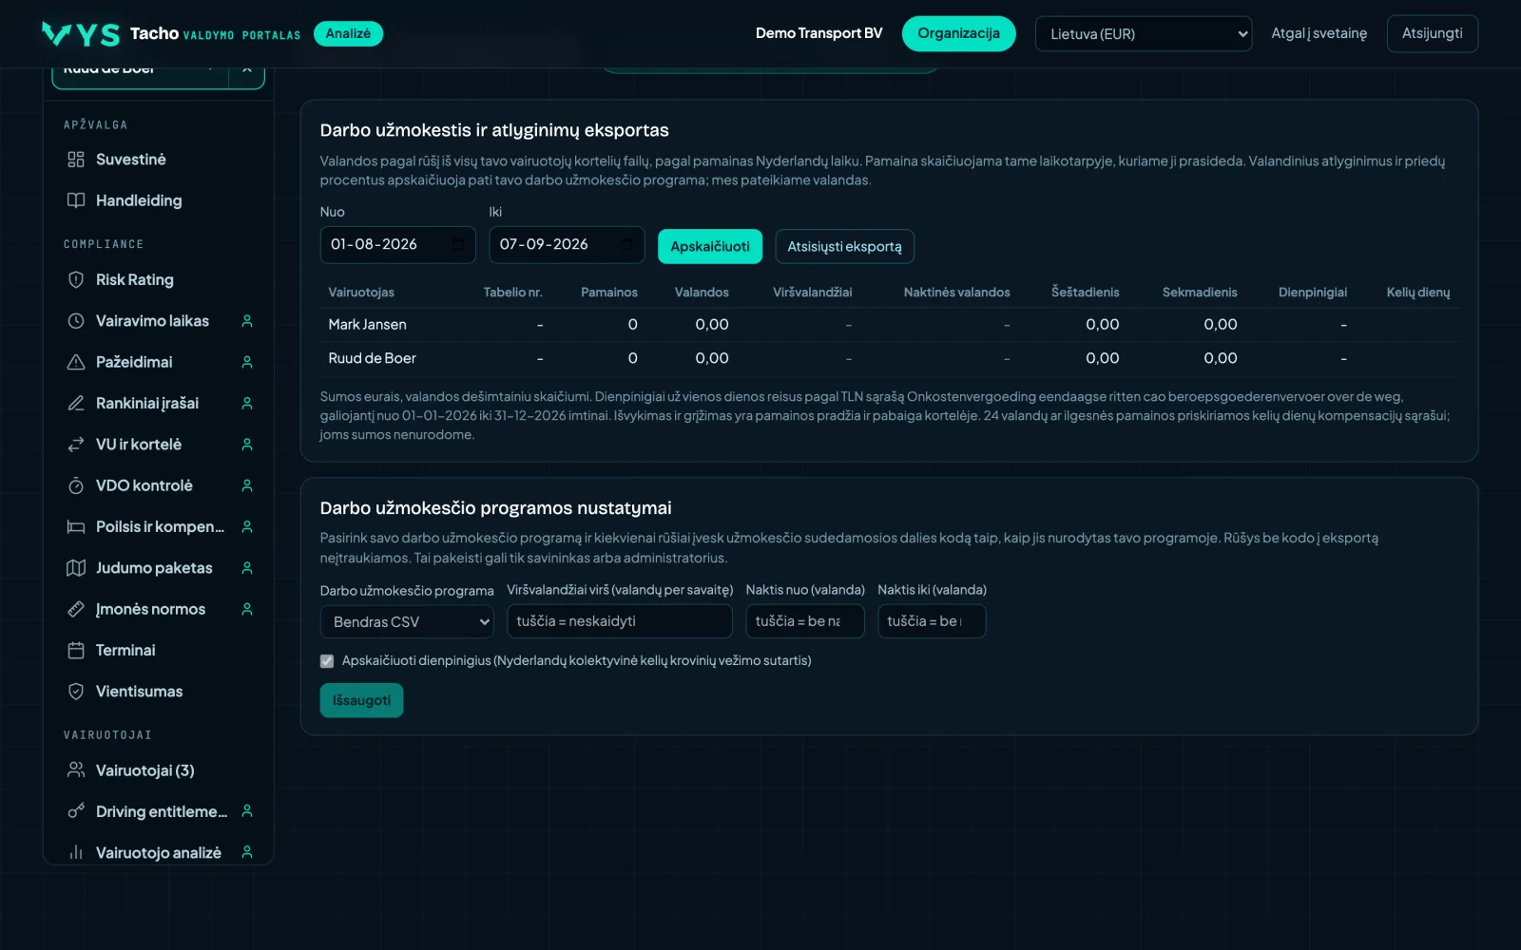Click the Naktis nuo (valanda) field
Viewport: 1521px width, 950px height.
pyautogui.click(x=805, y=621)
